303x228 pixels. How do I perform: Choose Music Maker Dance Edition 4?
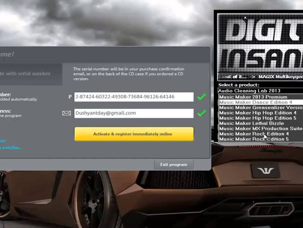(x=261, y=102)
